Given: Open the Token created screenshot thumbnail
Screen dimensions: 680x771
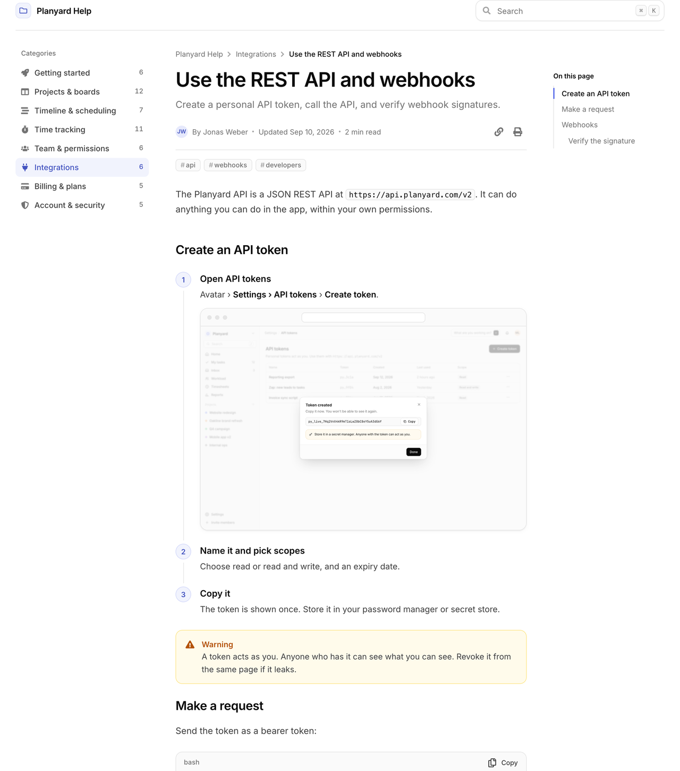Looking at the screenshot, I should 363,420.
